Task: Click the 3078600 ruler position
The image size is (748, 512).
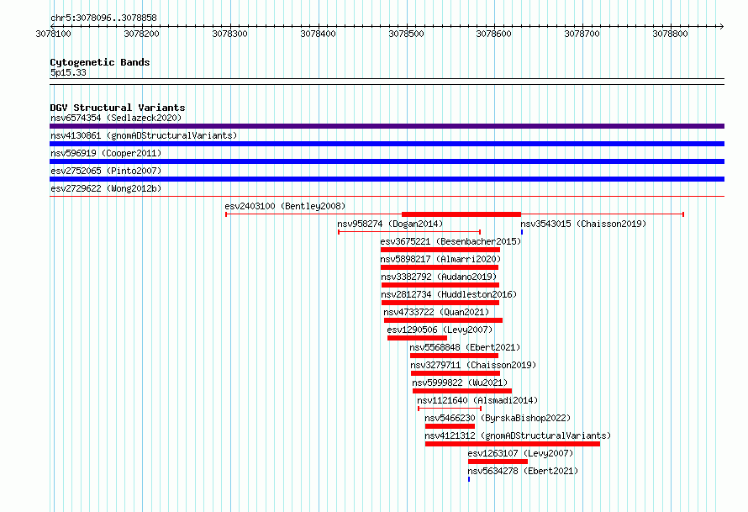Action: pos(493,34)
